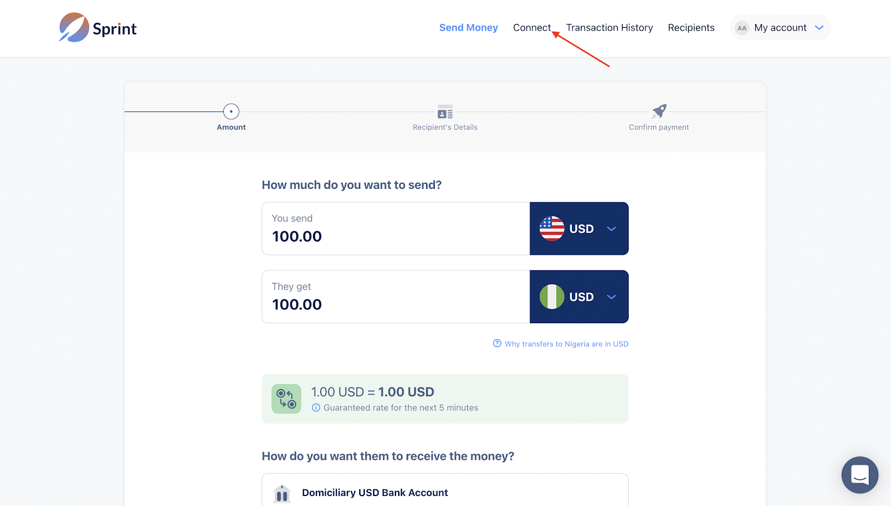Open the Connect menu item
Image resolution: width=891 pixels, height=506 pixels.
[531, 28]
